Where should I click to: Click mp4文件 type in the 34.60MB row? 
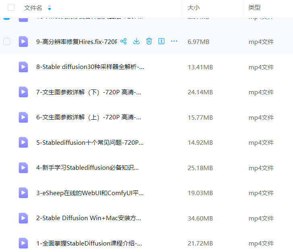pyautogui.click(x=261, y=218)
